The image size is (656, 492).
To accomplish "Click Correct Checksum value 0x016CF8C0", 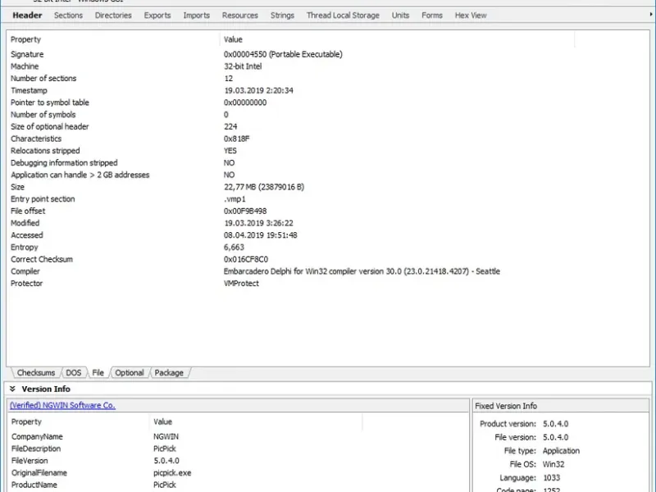I will [x=246, y=259].
